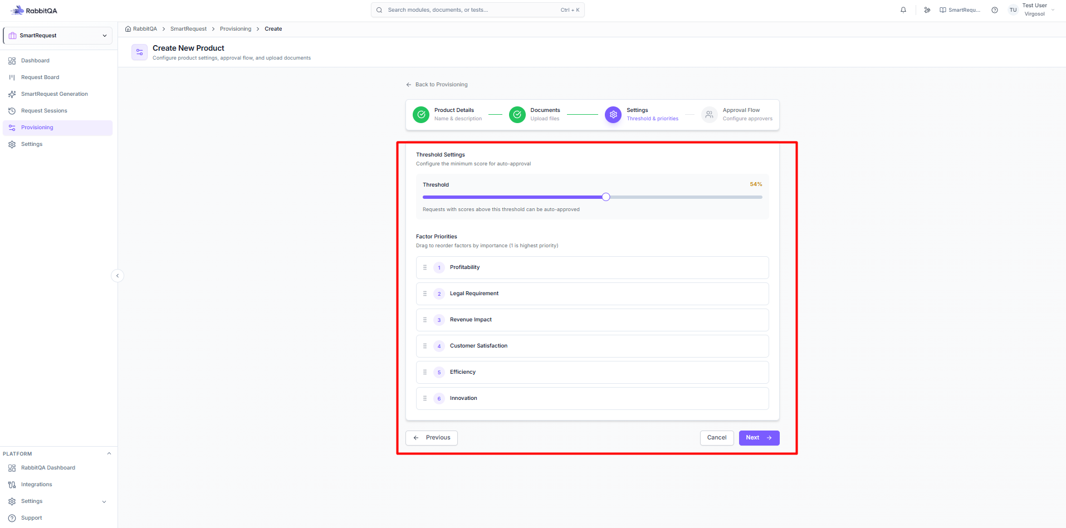Open Request Board in the sidebar
The width and height of the screenshot is (1066, 528).
[58, 77]
